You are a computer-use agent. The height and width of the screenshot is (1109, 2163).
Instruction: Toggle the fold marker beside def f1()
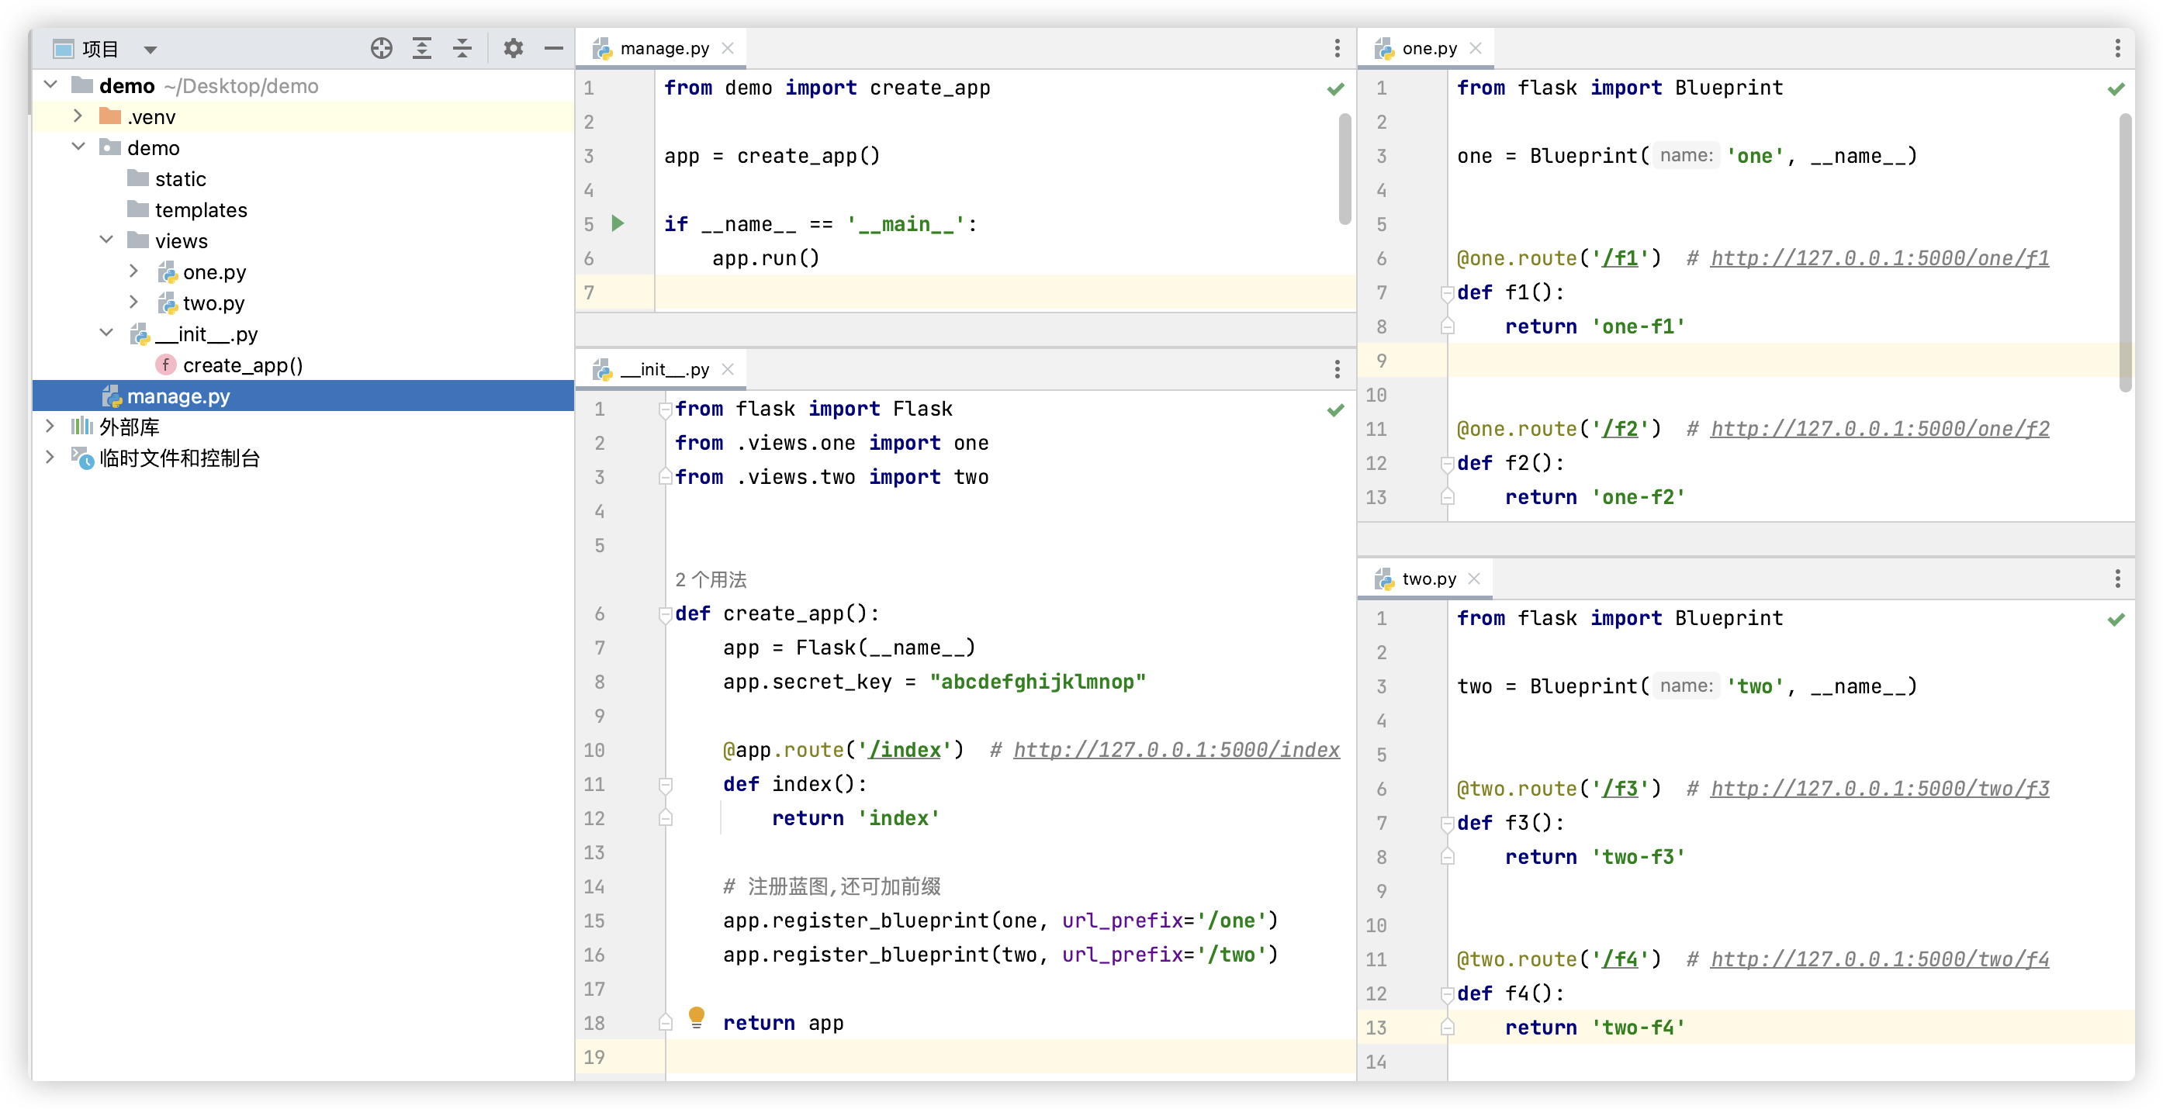coord(1447,293)
